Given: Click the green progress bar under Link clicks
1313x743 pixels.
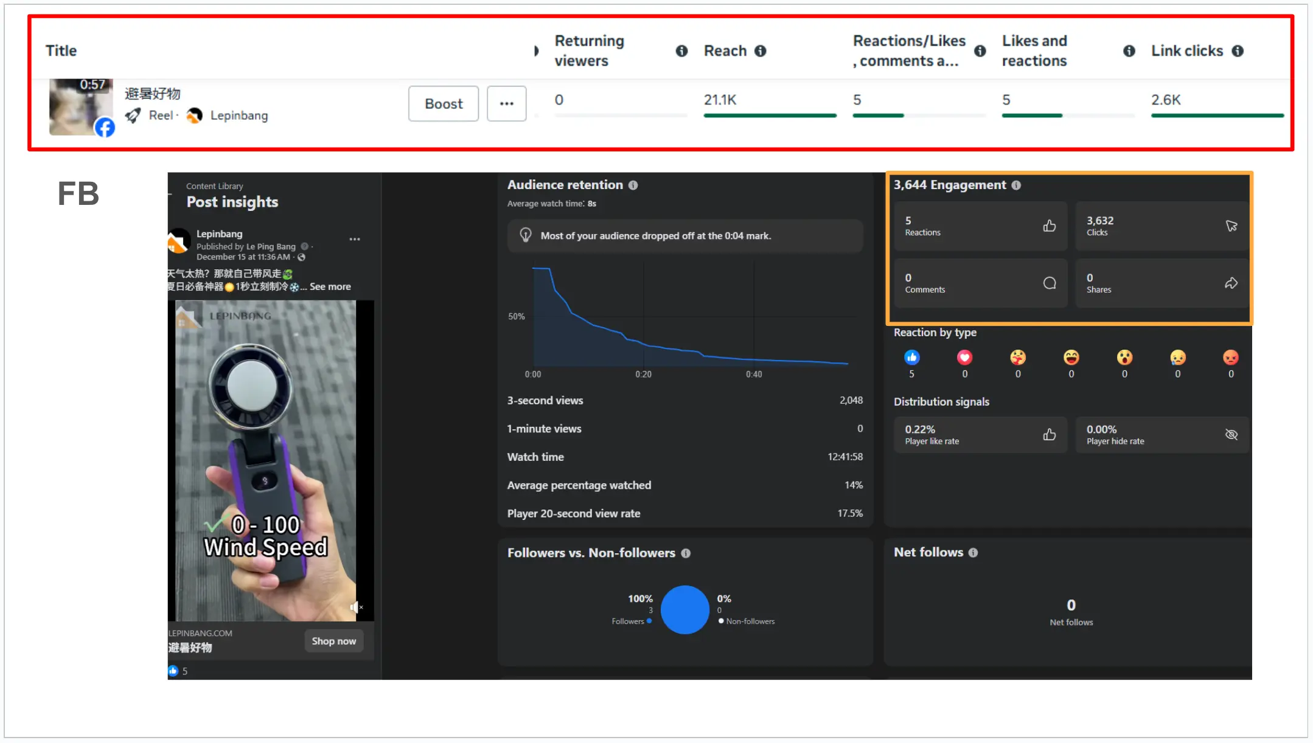Looking at the screenshot, I should (x=1217, y=115).
